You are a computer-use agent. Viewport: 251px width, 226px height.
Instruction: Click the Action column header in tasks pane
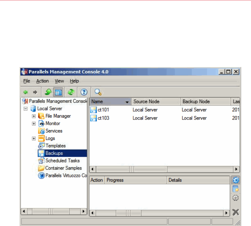pos(97,180)
